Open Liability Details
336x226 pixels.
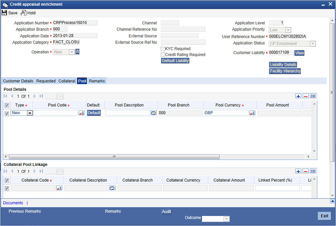[283, 65]
